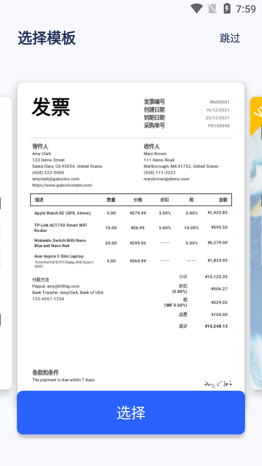This screenshot has height=466, width=262.
Task: Skip template selection via 跳过
Action: tap(230, 38)
